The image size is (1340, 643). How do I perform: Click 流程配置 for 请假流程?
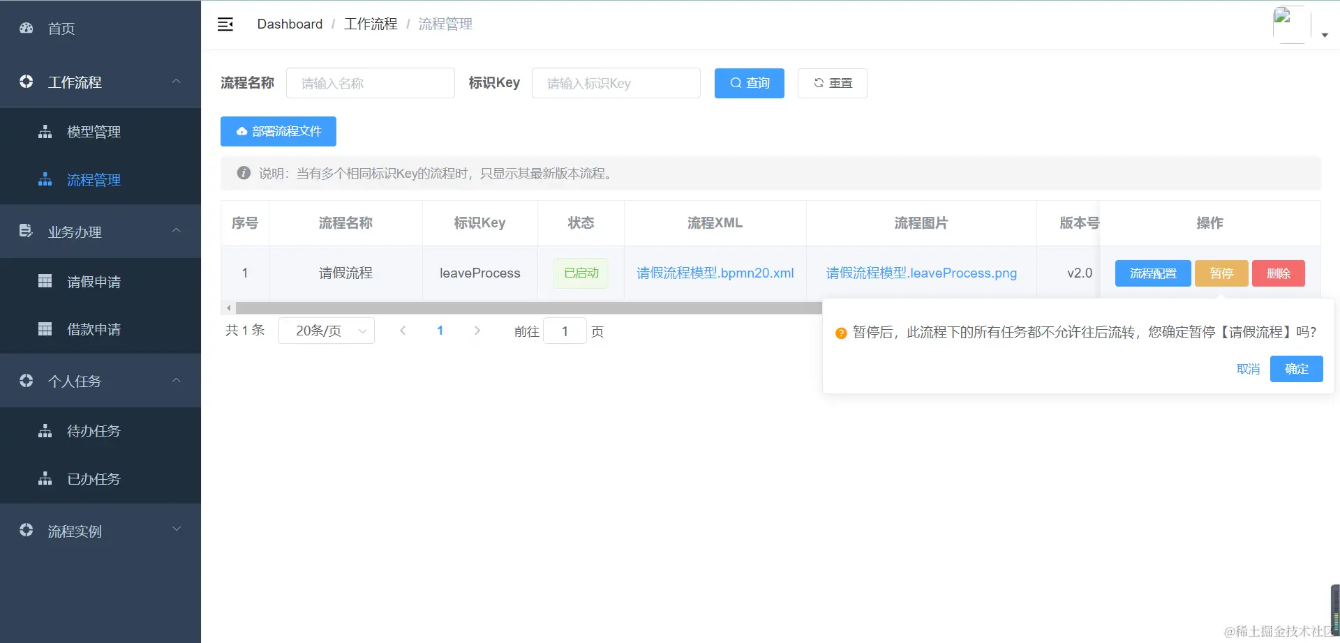coord(1153,273)
